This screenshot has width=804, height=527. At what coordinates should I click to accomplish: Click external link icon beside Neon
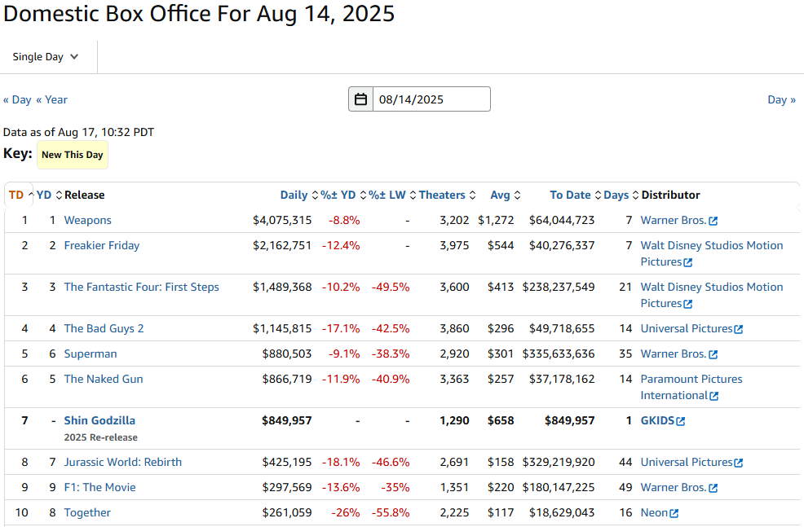point(674,513)
